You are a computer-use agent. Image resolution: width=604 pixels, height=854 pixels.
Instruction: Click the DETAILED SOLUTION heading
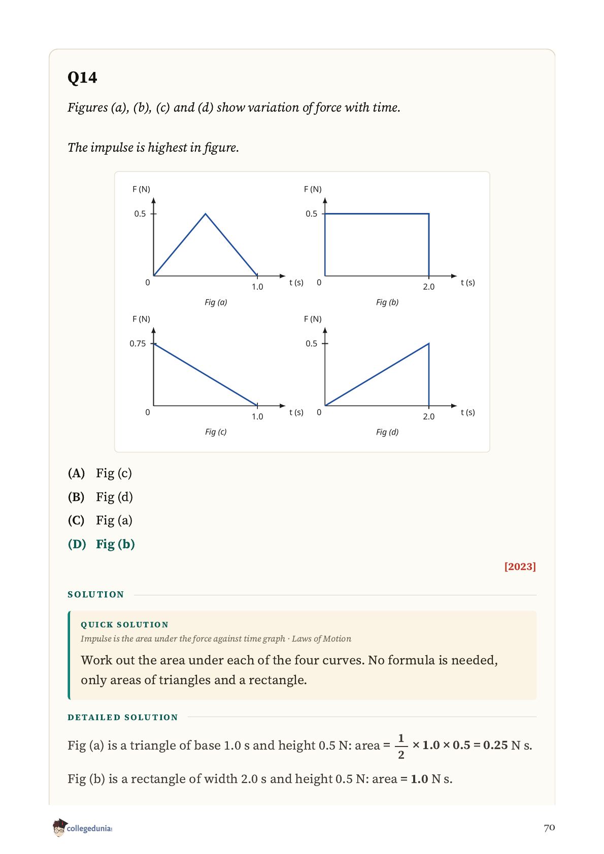tap(123, 717)
